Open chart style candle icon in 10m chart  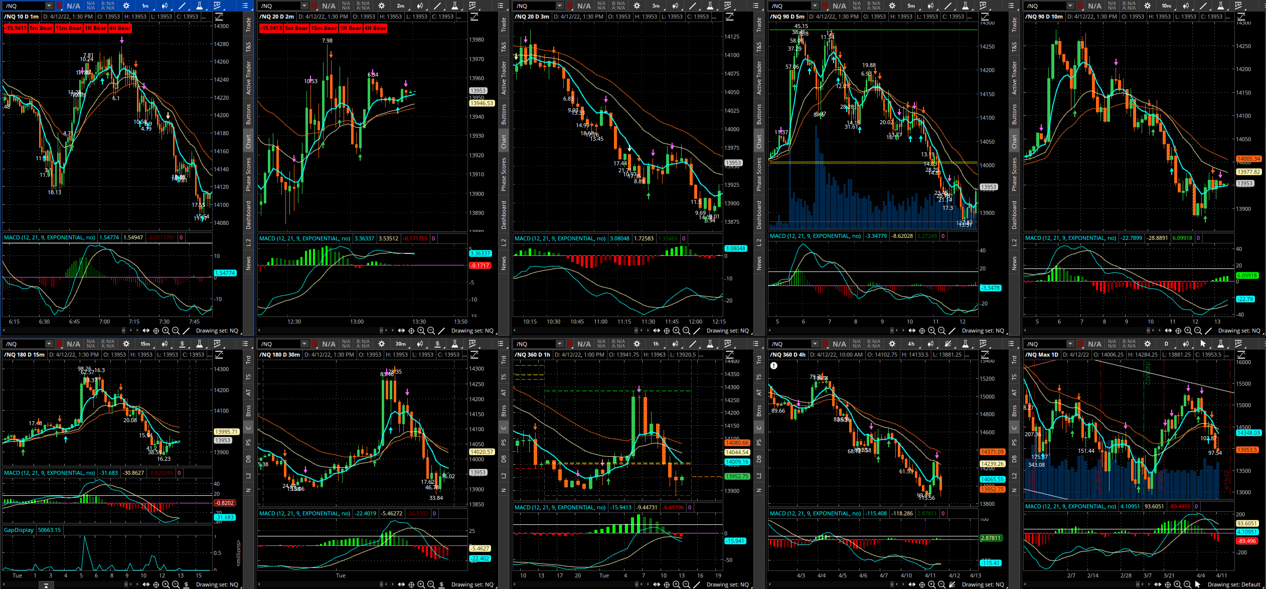1186,6
